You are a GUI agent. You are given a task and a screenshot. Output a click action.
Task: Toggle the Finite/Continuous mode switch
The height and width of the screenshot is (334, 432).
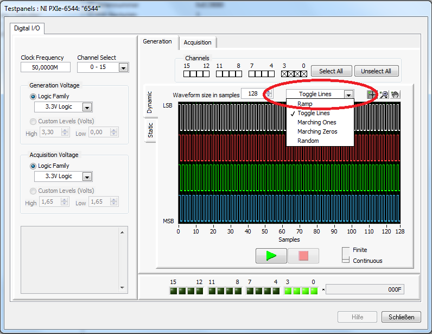tap(346, 255)
